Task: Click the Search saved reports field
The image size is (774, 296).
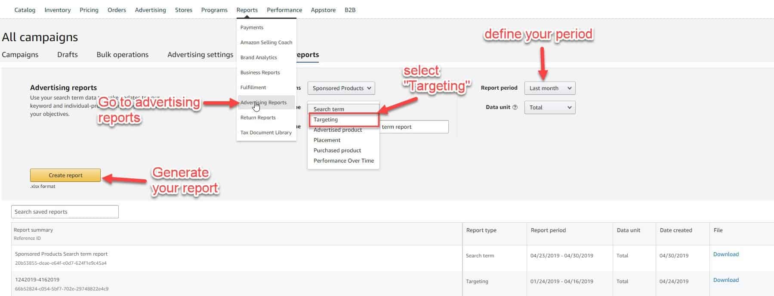Action: coord(65,211)
